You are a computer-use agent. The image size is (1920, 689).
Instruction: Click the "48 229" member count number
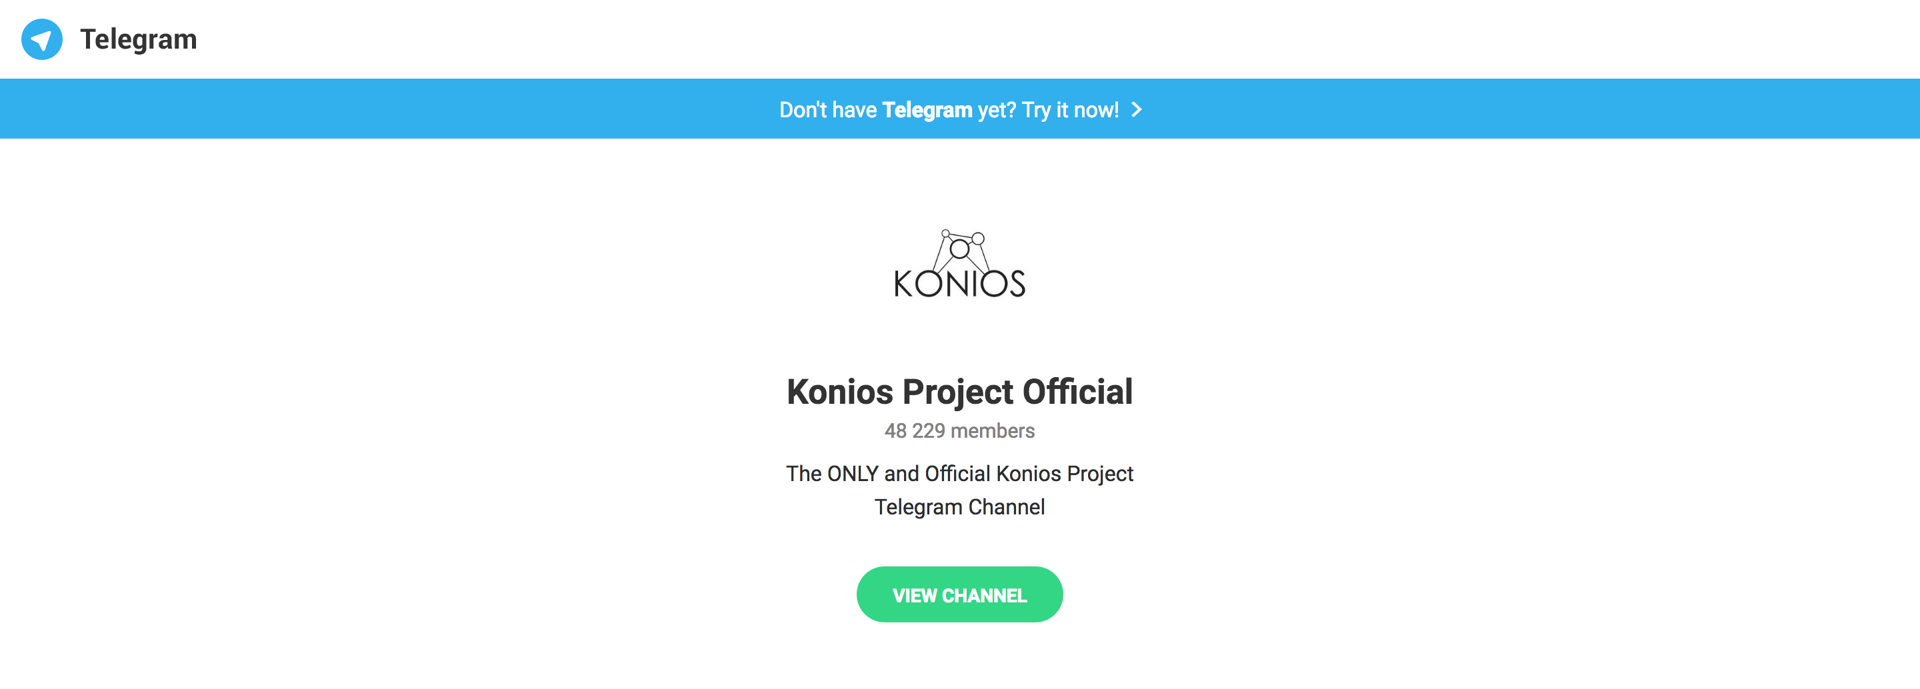(915, 430)
